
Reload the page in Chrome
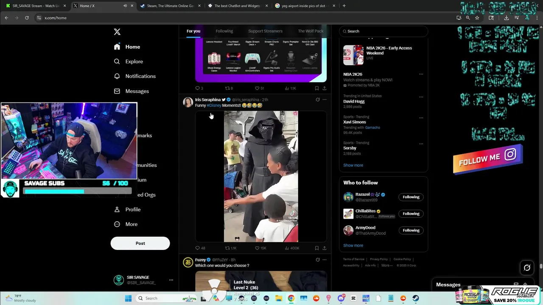[27, 18]
